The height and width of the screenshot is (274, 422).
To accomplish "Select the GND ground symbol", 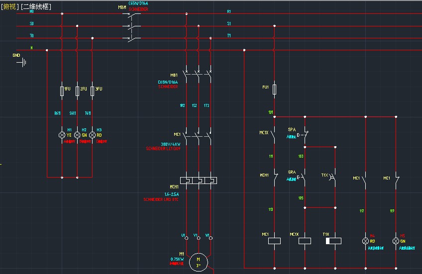I will (x=22, y=63).
